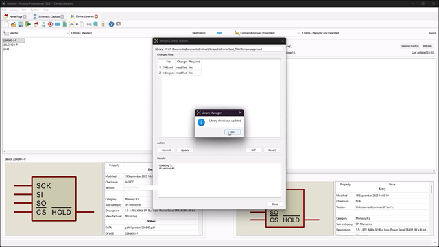Screen dimensions: 439x247
Task: Select device 23A640-I-P in the destination list
Action: 14,40
